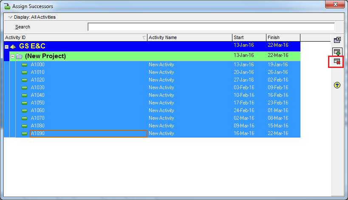Select activity row A1020
This screenshot has height=200, width=348.
(x=158, y=80)
